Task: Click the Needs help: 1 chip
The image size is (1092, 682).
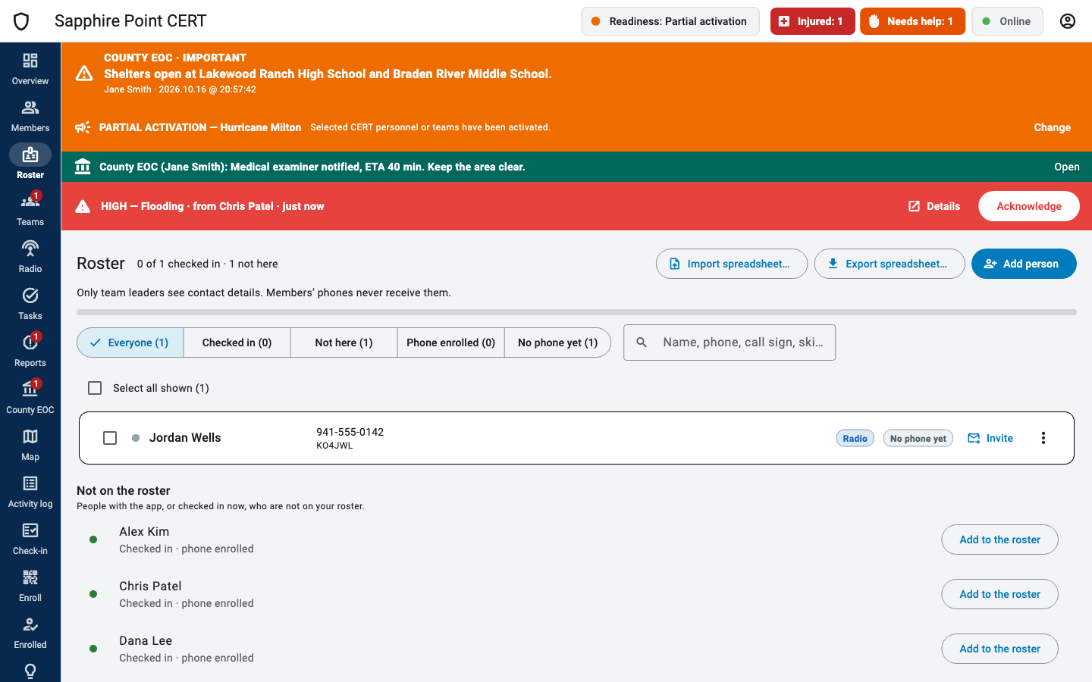Action: (912, 21)
